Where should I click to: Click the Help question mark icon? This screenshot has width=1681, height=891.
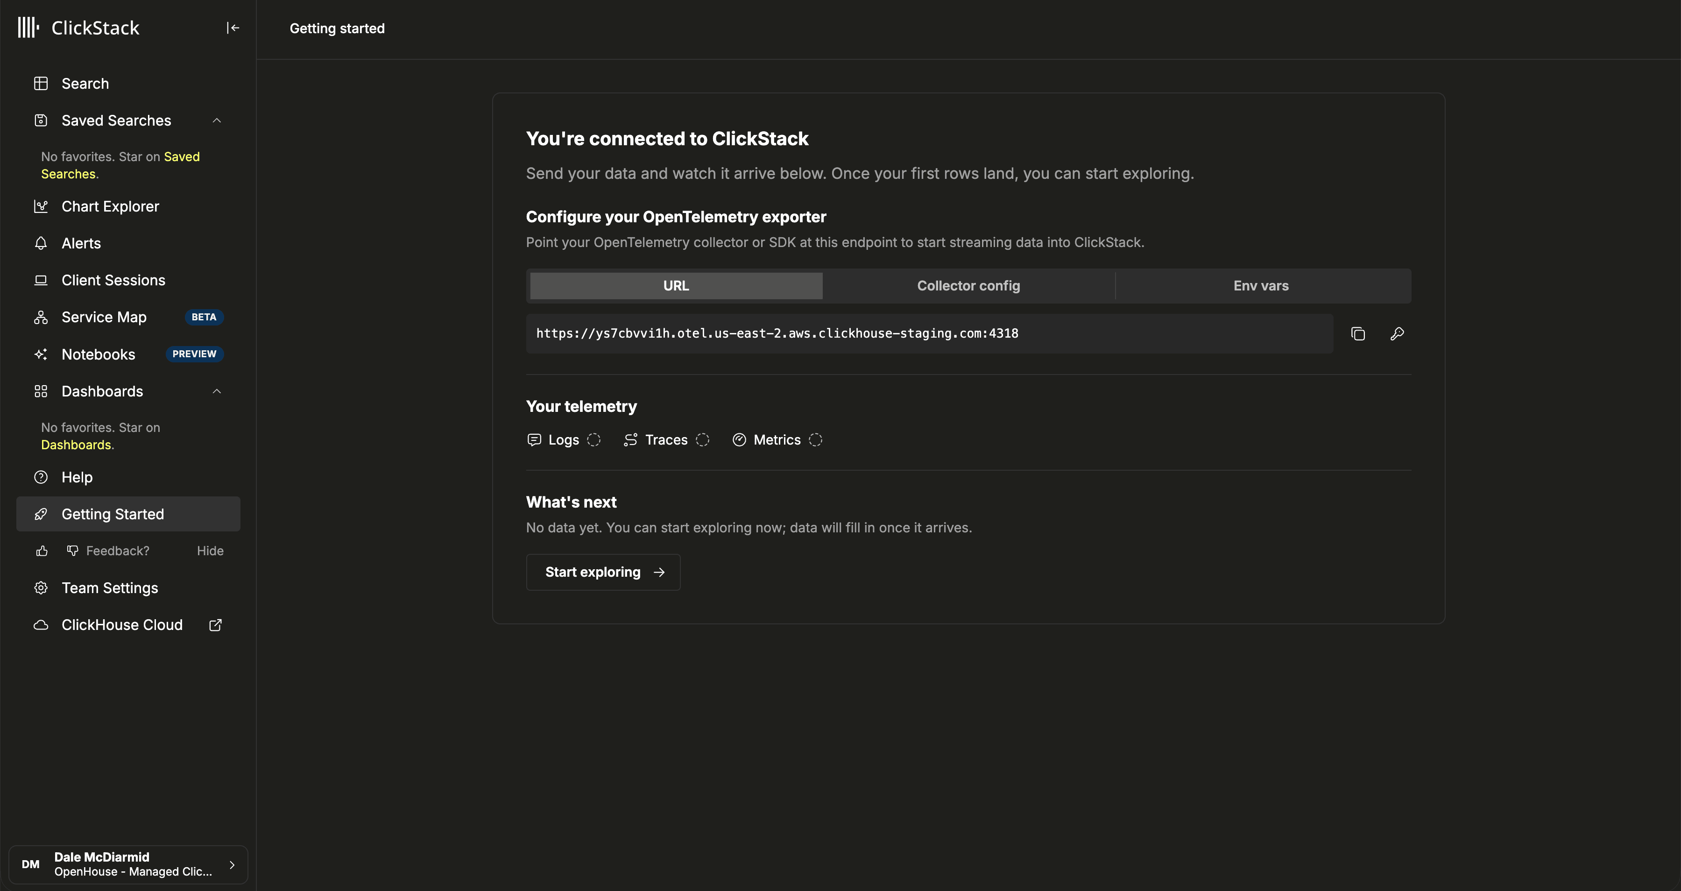point(41,477)
